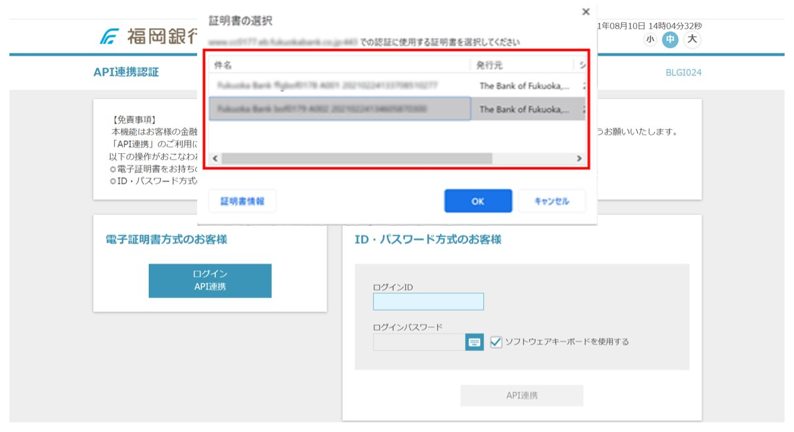Select small font size 小
The width and height of the screenshot is (794, 432).
pyautogui.click(x=649, y=40)
